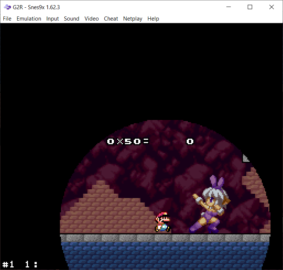Open the Cheat menu
The width and height of the screenshot is (283, 270).
tap(111, 19)
